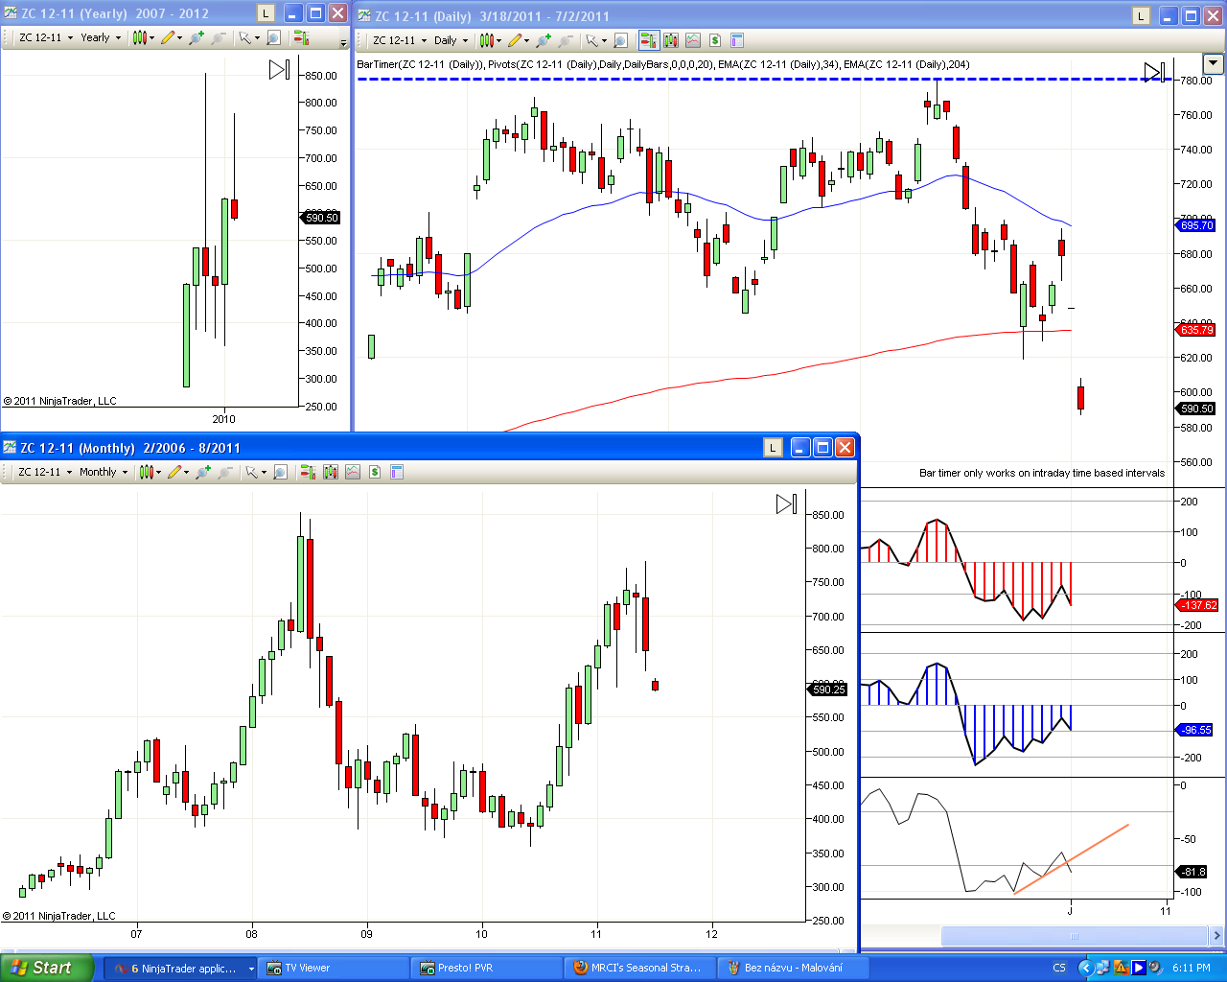This screenshot has height=982, width=1227.
Task: Switch to TV Viewer taskbar item
Action: pos(334,968)
